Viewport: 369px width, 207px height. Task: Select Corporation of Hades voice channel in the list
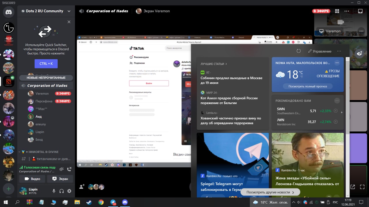[46, 86]
